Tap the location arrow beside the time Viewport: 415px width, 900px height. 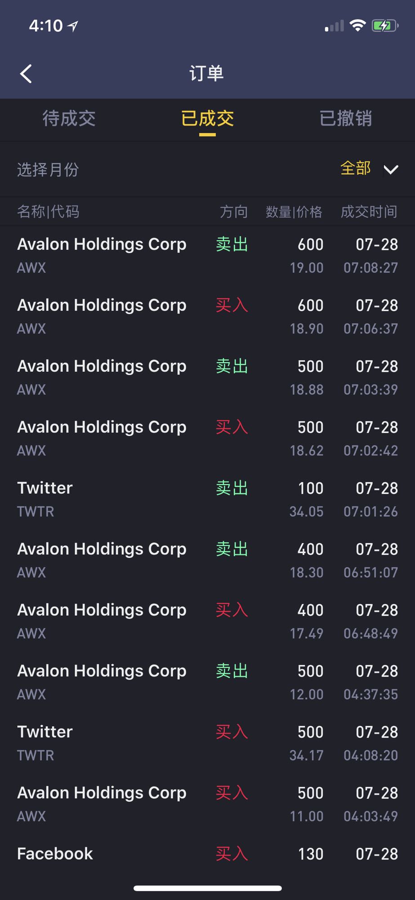click(72, 27)
